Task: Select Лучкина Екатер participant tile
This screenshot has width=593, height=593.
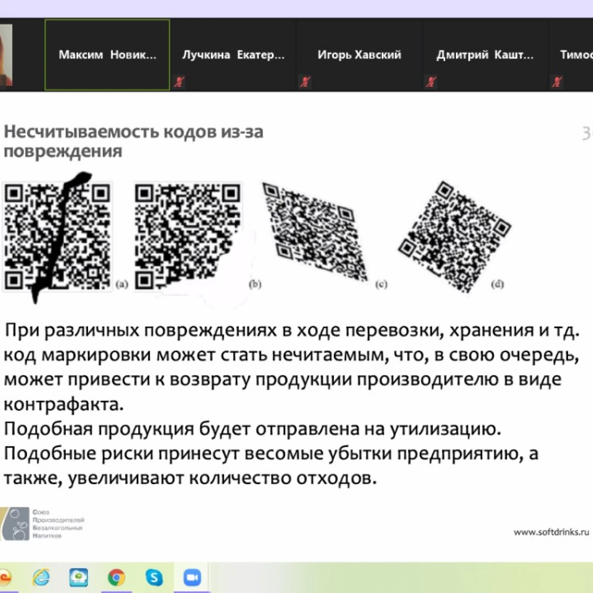Action: pyautogui.click(x=233, y=55)
